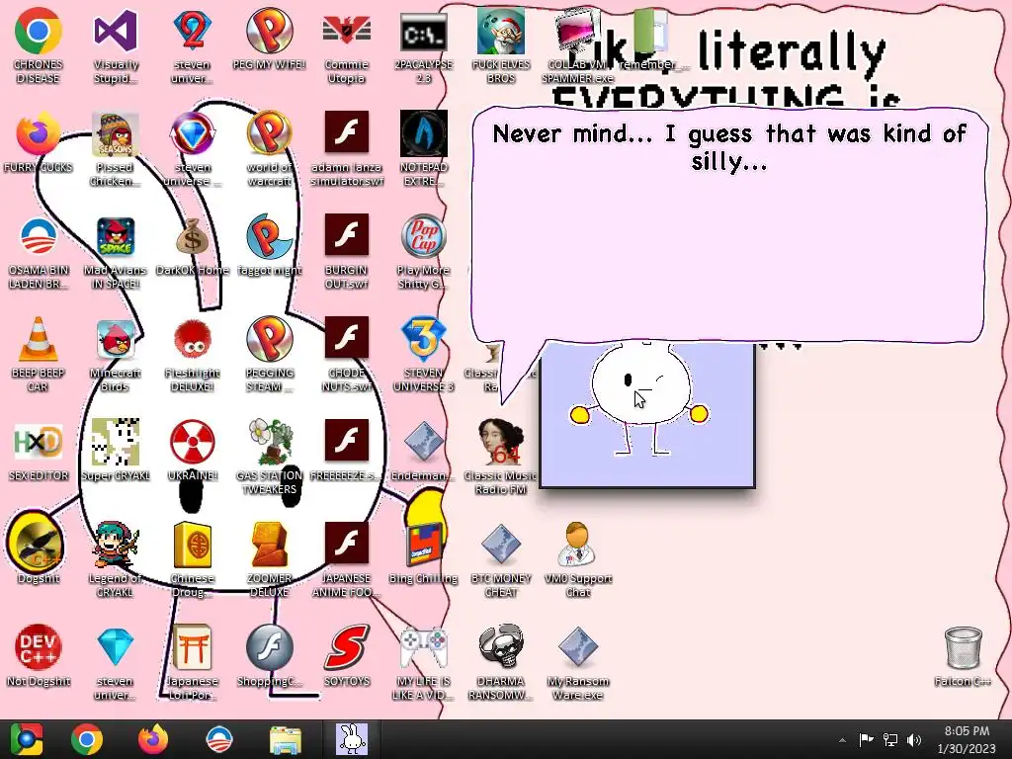This screenshot has height=759, width=1012.
Task: Click the winking round character window
Action: tap(646, 414)
